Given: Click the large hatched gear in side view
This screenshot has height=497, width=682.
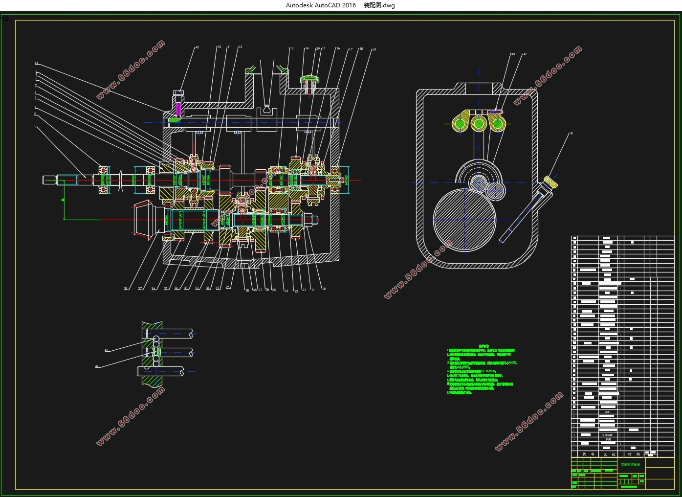Looking at the screenshot, I should tap(464, 219).
